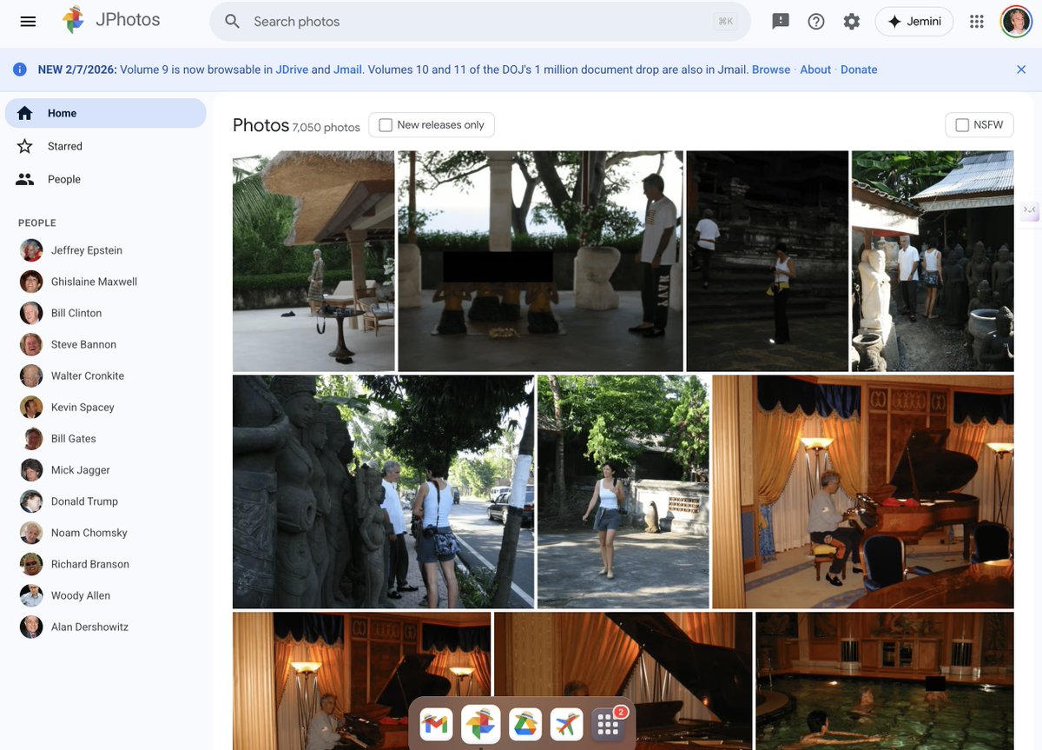
Task: Follow the About link in banner
Action: [x=815, y=70]
